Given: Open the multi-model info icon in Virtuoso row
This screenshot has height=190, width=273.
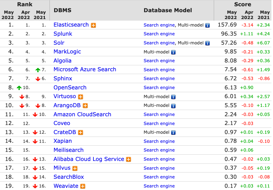Looking at the screenshot, I should point(173,97).
